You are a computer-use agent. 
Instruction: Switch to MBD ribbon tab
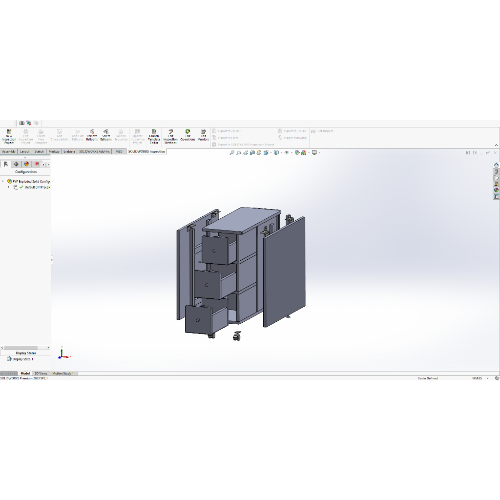119,152
